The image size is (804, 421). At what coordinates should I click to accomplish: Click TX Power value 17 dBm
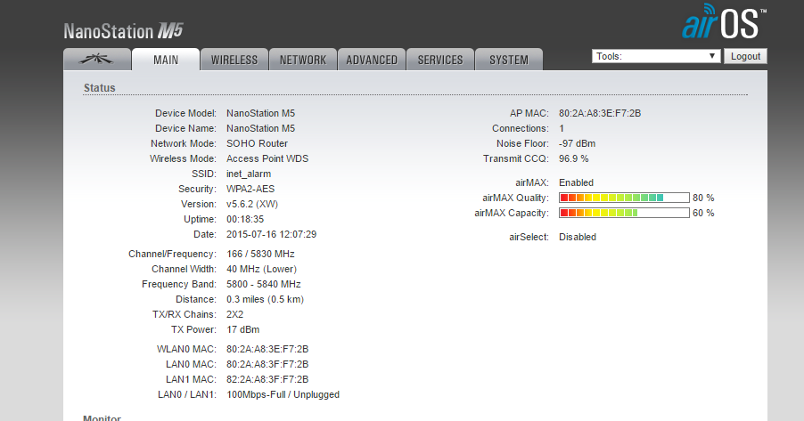(243, 330)
